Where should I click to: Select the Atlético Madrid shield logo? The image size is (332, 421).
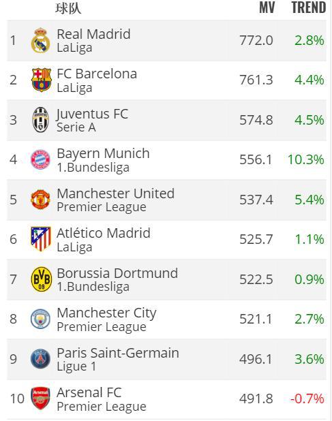(40, 239)
